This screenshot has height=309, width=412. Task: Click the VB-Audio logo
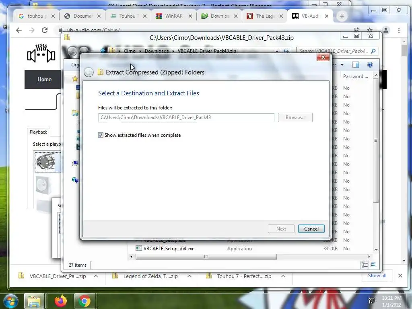(x=41, y=54)
